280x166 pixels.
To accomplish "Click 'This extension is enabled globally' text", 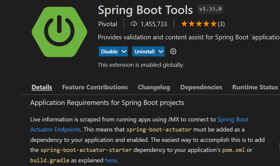I will click(141, 65).
